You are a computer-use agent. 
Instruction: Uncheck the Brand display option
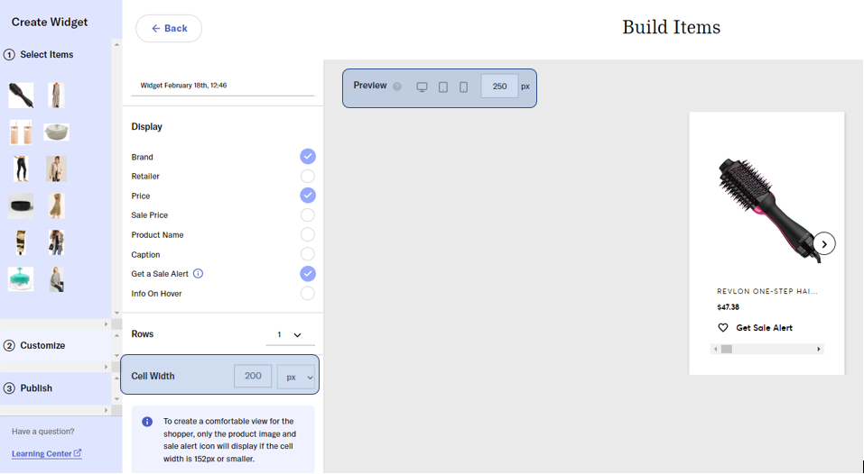pyautogui.click(x=308, y=157)
